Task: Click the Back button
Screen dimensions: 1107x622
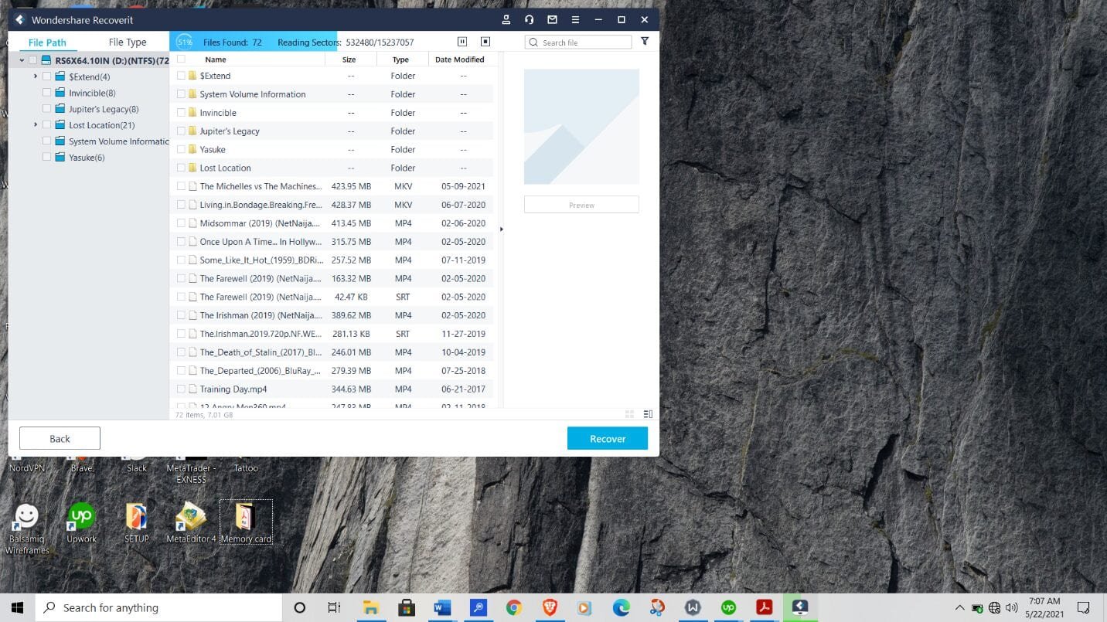Action: 60,438
